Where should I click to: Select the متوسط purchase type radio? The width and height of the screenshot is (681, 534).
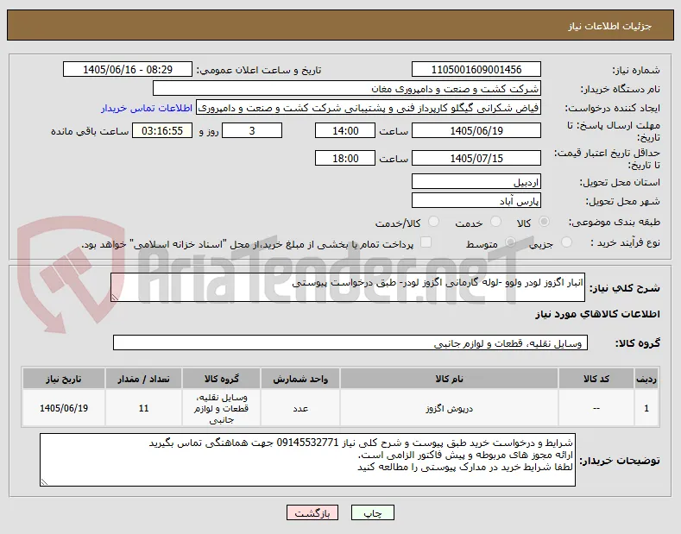pyautogui.click(x=511, y=242)
